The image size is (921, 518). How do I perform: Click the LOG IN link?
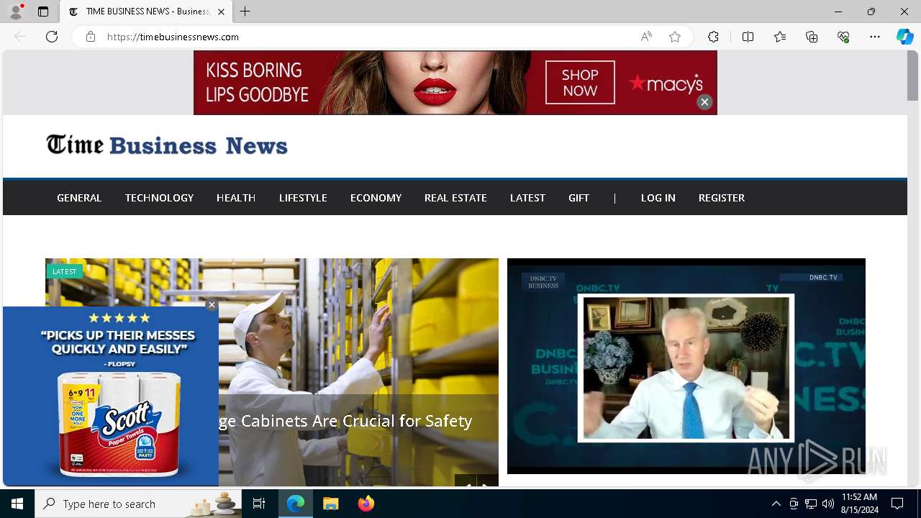pyautogui.click(x=658, y=198)
